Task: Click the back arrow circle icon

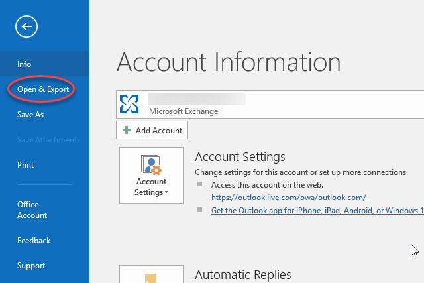Action: pos(26,27)
